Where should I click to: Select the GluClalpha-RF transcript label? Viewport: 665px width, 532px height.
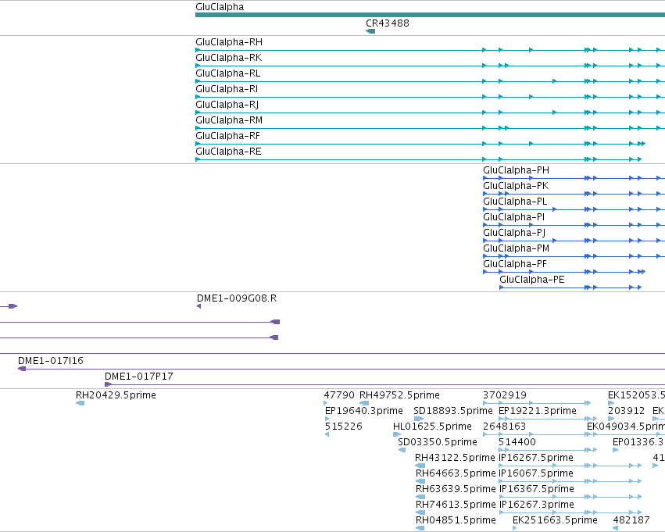tap(227, 136)
